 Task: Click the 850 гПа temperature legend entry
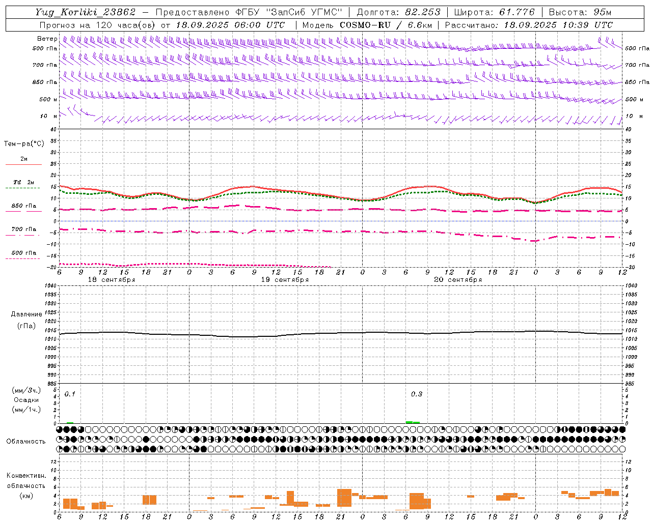click(24, 206)
